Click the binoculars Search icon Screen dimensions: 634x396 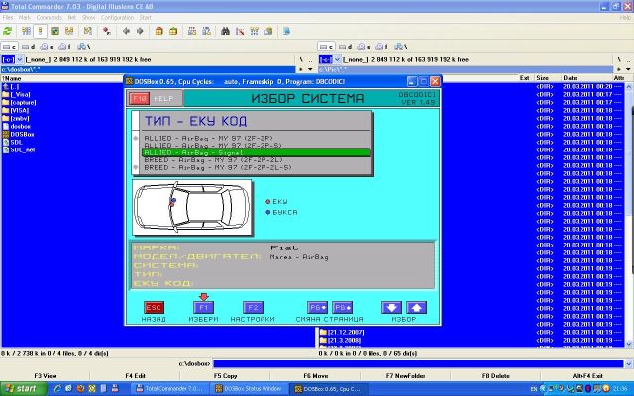tap(227, 31)
